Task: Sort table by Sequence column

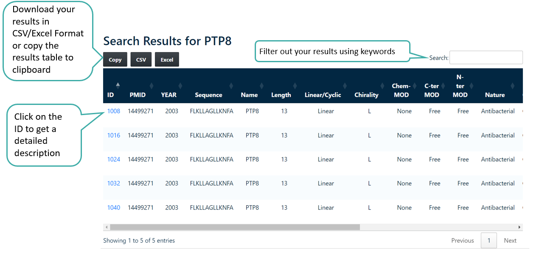Action: tap(208, 95)
